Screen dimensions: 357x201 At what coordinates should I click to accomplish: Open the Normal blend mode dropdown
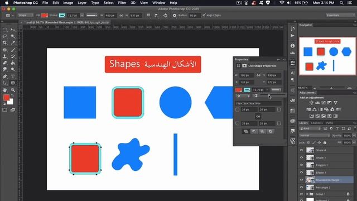pyautogui.click(x=315, y=135)
